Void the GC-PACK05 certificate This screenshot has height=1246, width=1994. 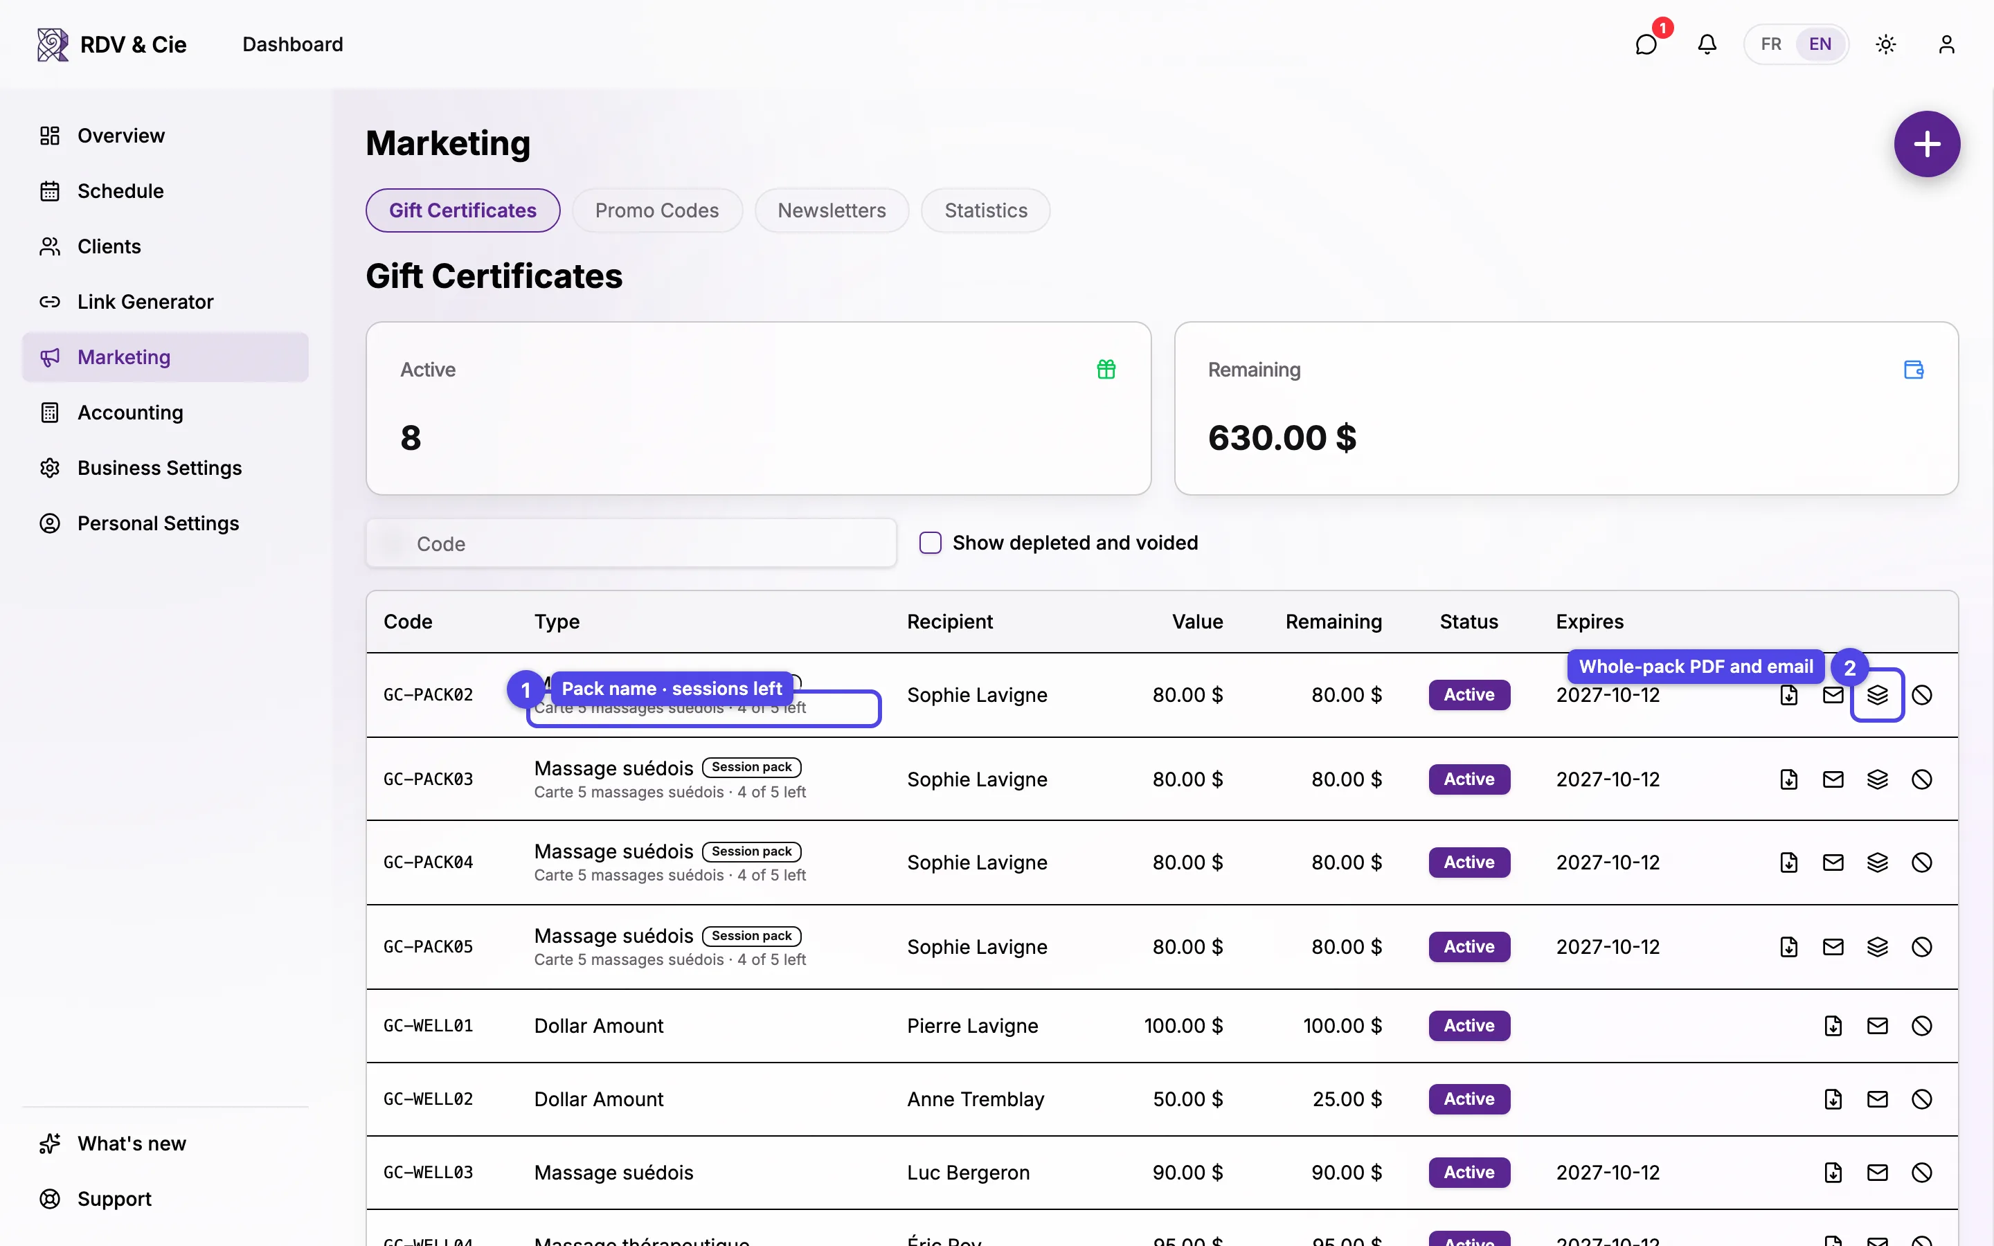pos(1921,947)
